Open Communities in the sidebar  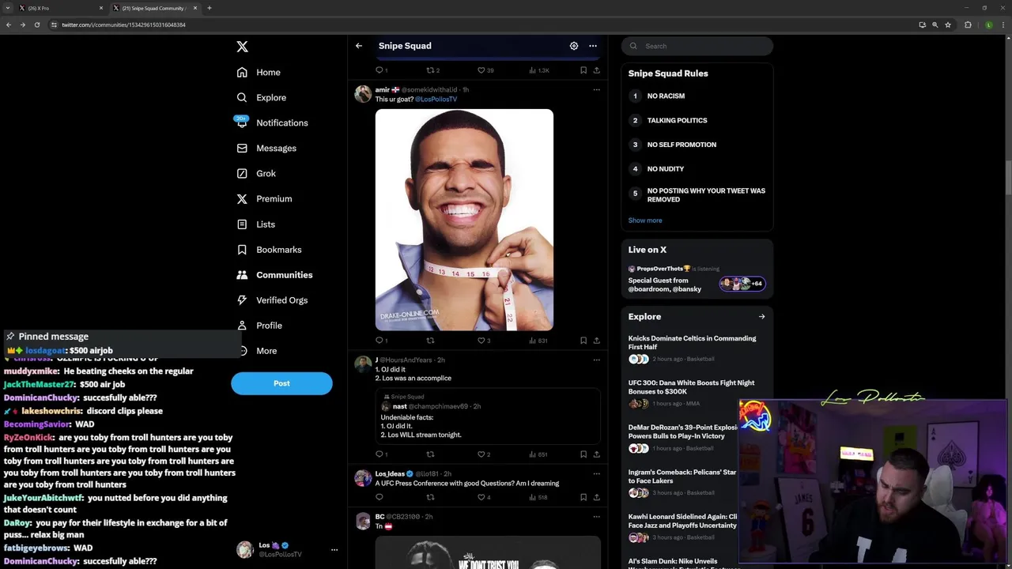274,274
